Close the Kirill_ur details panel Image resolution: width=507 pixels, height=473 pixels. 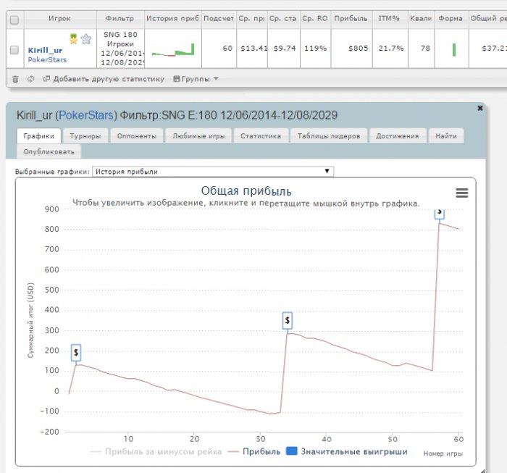click(x=479, y=107)
